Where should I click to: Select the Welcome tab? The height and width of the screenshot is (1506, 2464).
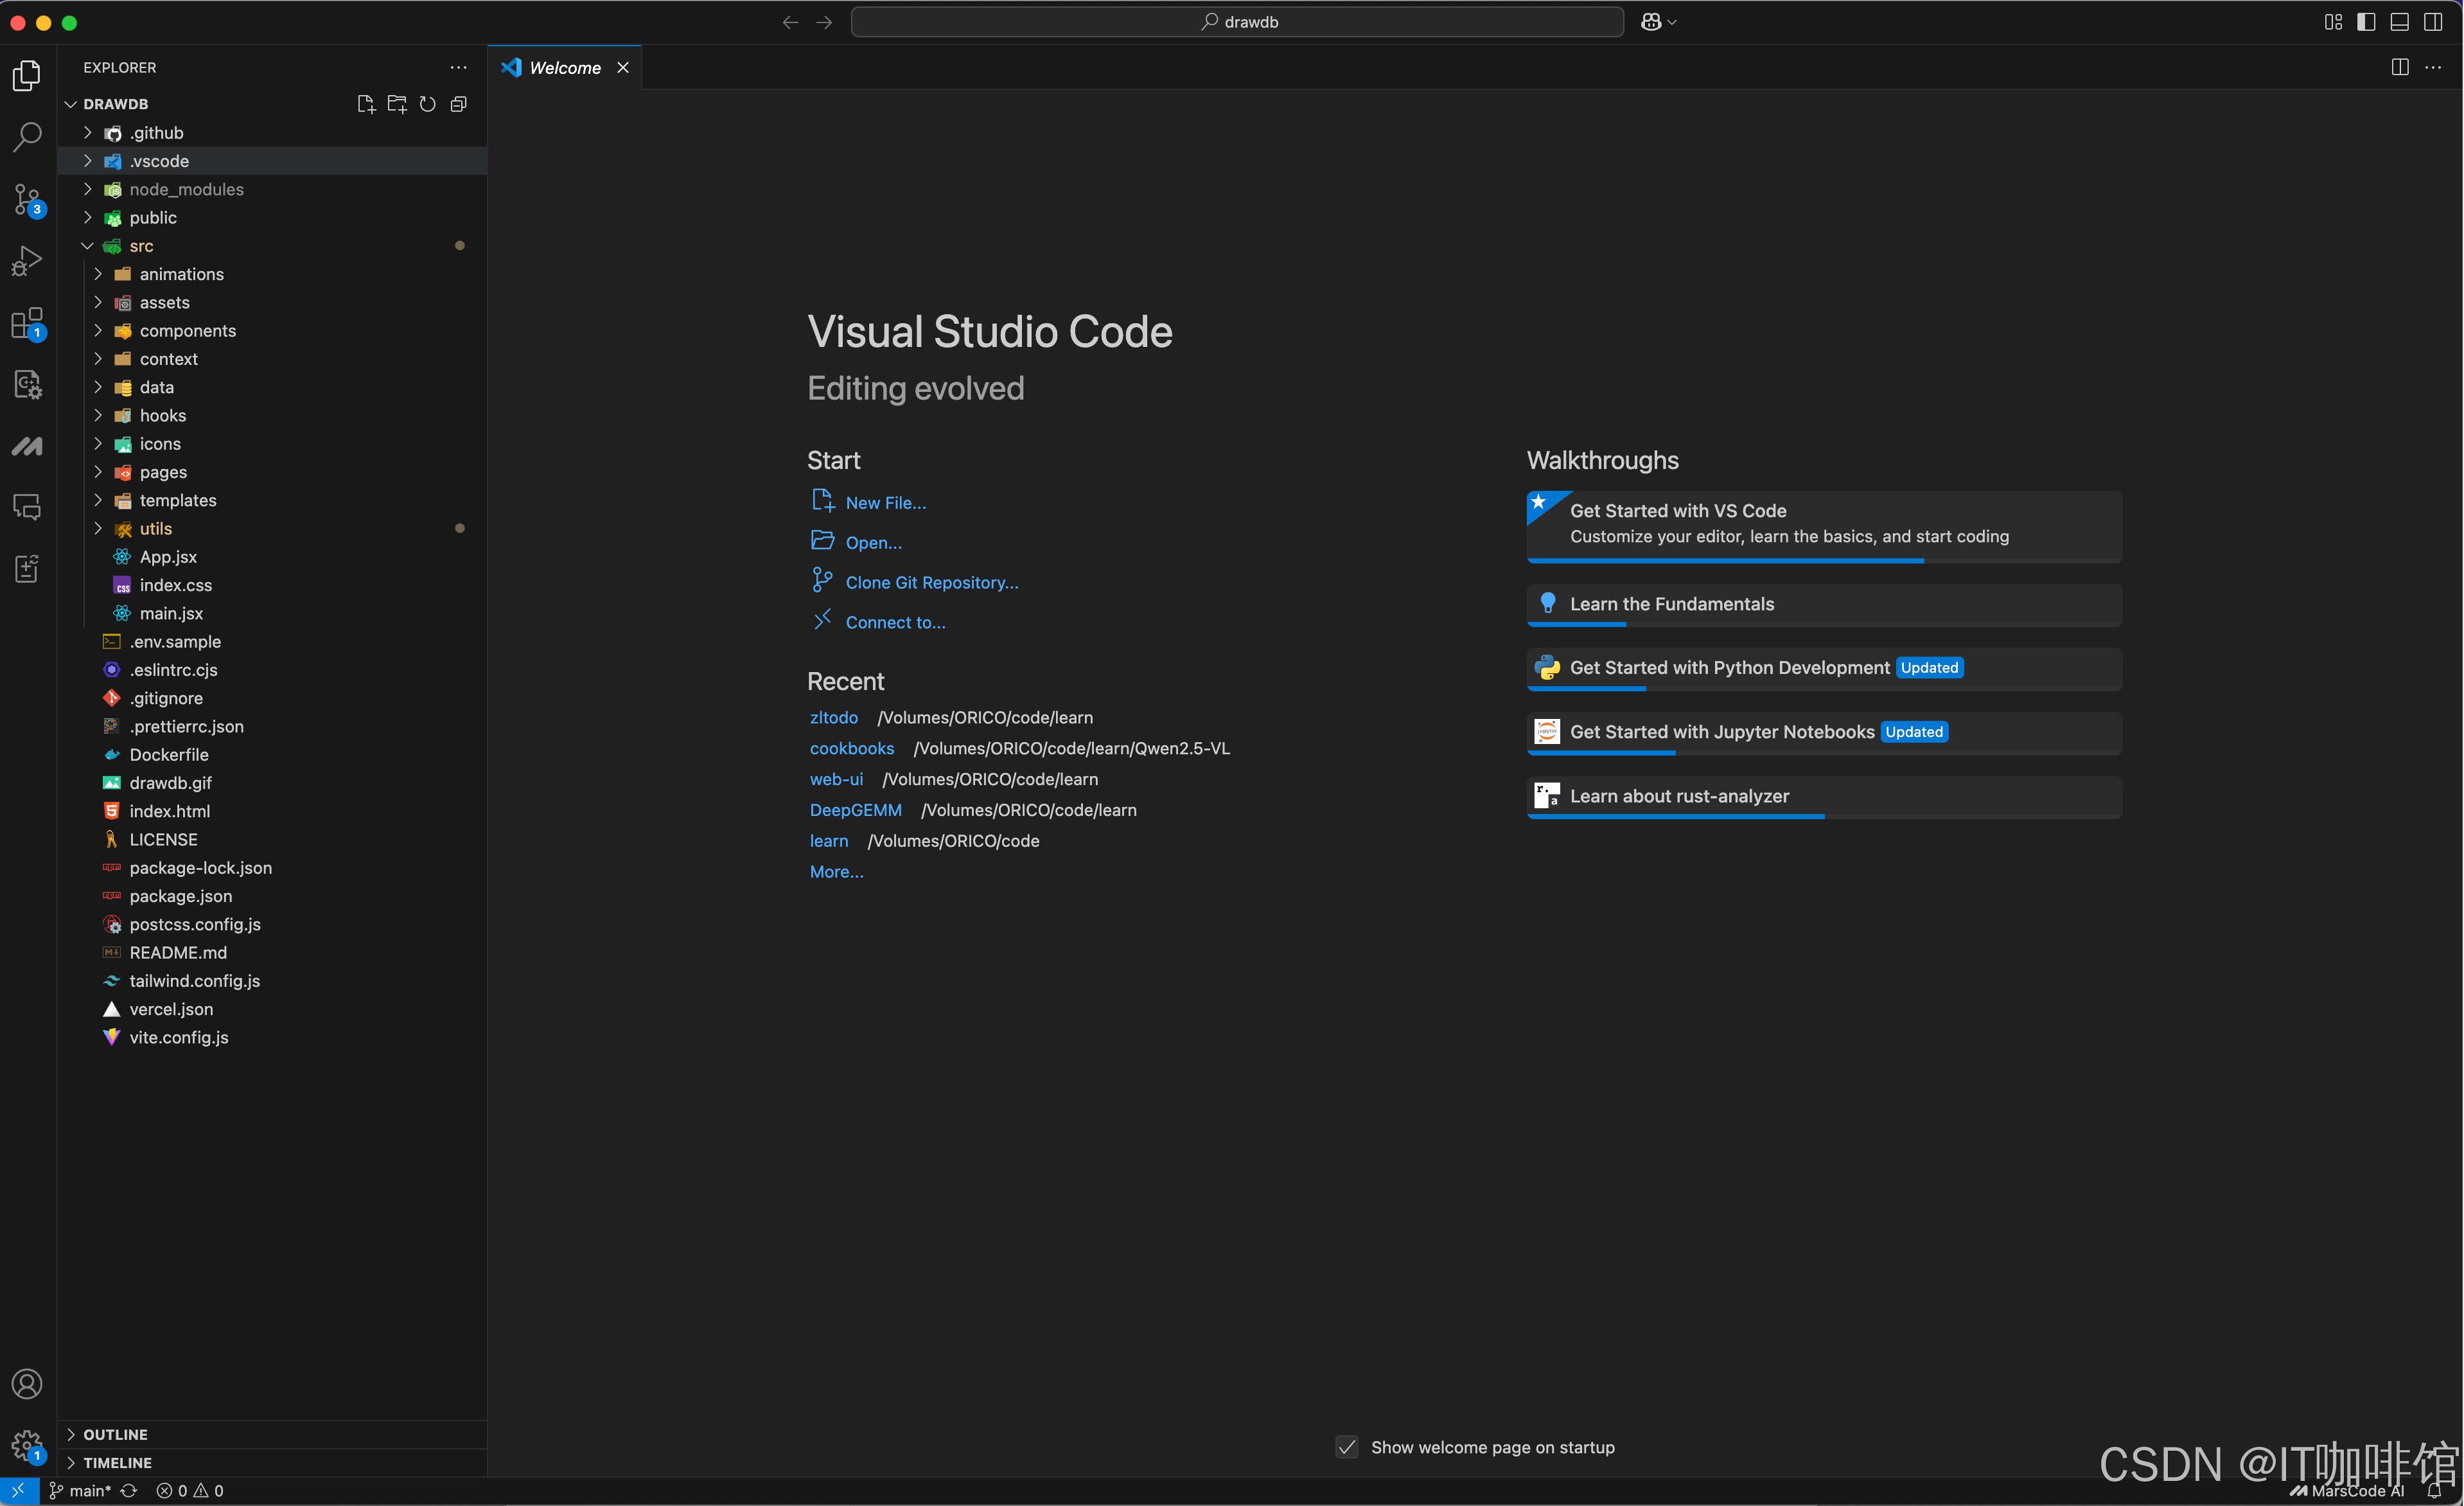coord(564,68)
